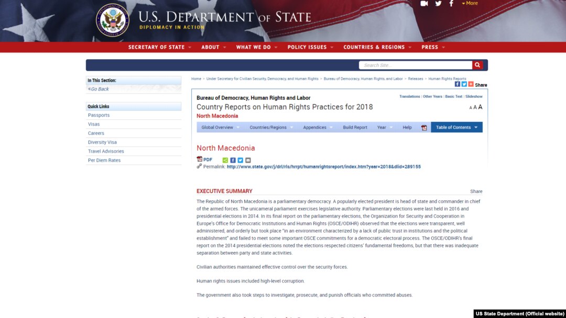Expand the More social links dropdown
The width and height of the screenshot is (566, 318).
(470, 3)
